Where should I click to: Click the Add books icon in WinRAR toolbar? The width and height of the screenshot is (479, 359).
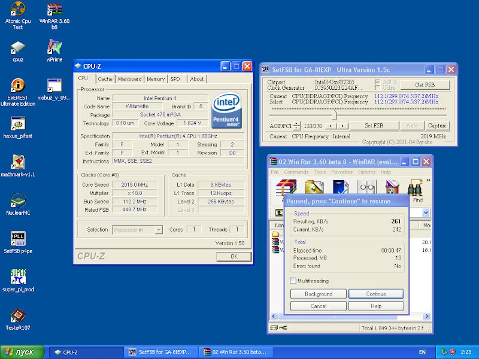286,187
